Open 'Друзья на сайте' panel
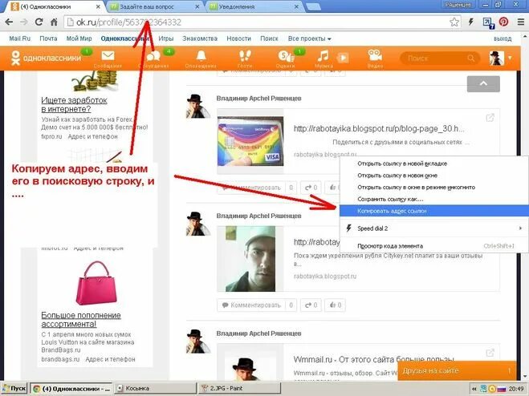The width and height of the screenshot is (529, 396). tap(457, 371)
